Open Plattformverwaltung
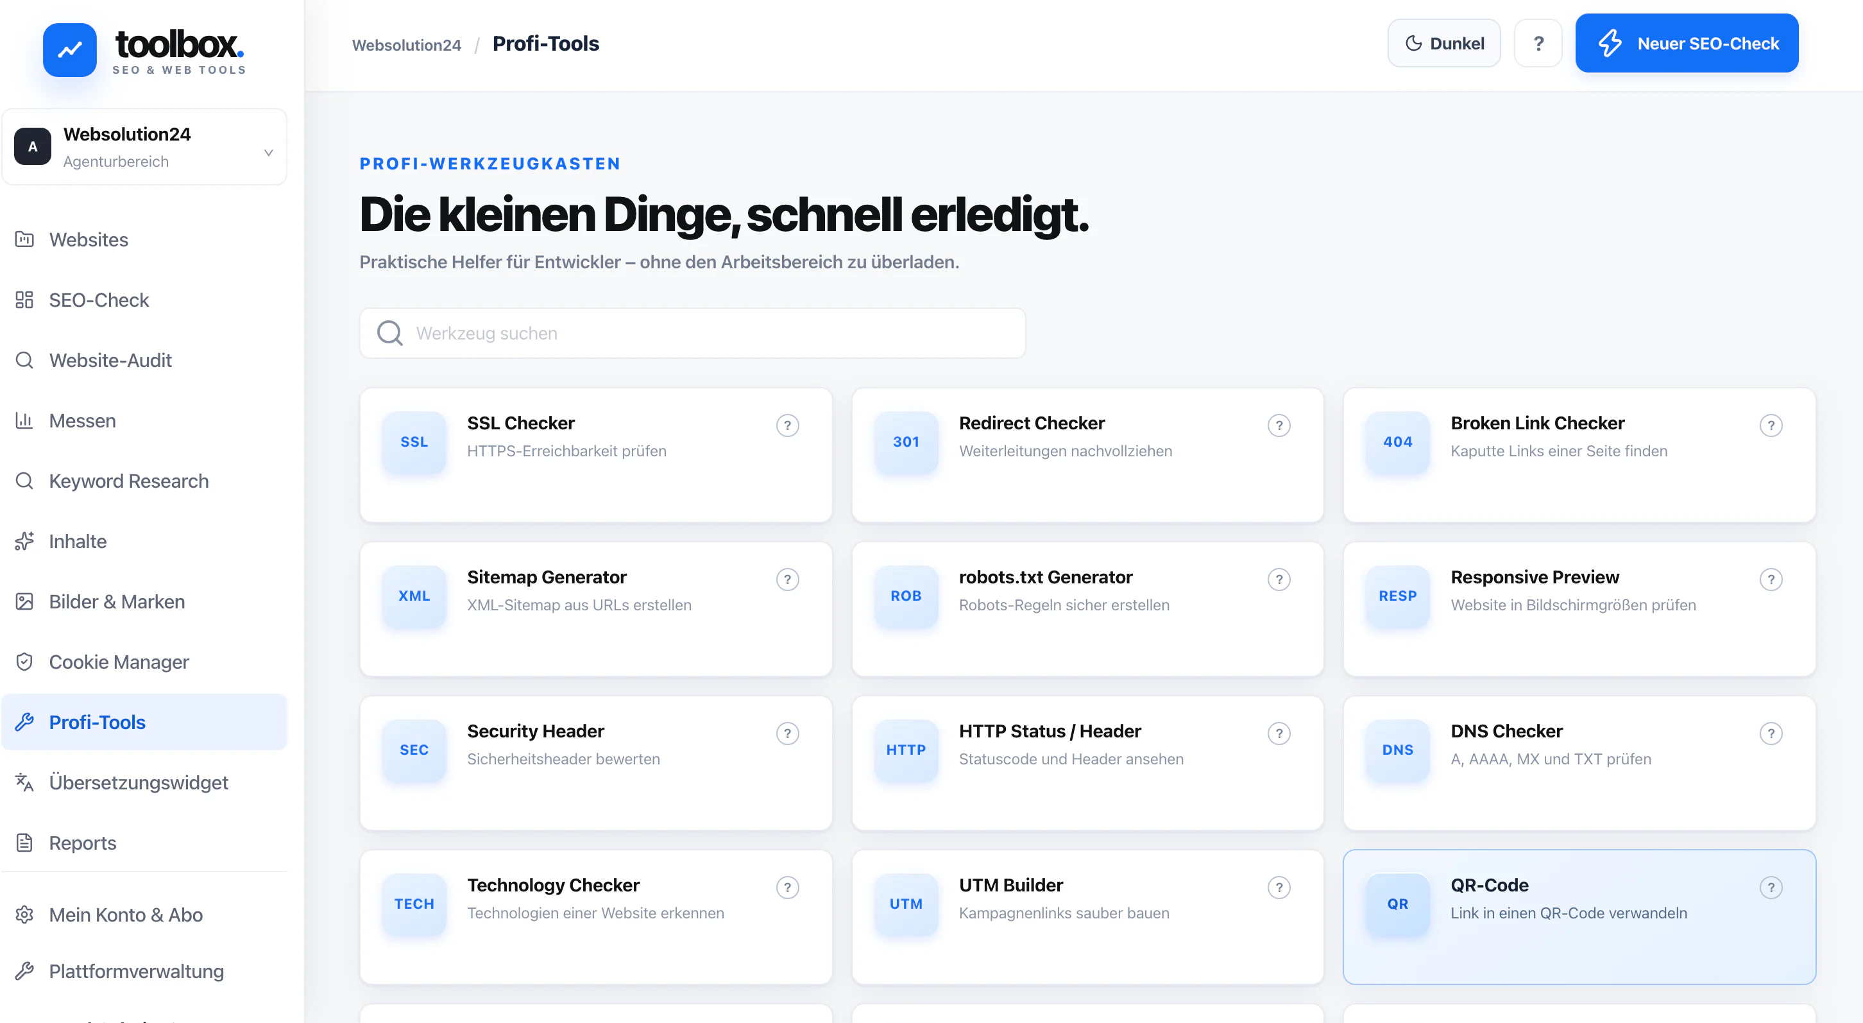The image size is (1863, 1023). 144,971
